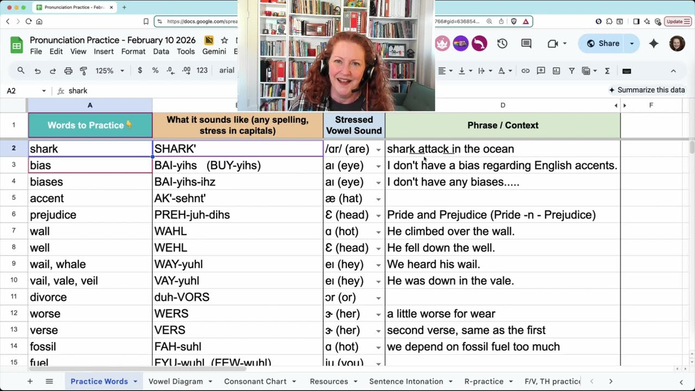Insert a link using chain icon
Screen dimensions: 695x391
[526, 71]
